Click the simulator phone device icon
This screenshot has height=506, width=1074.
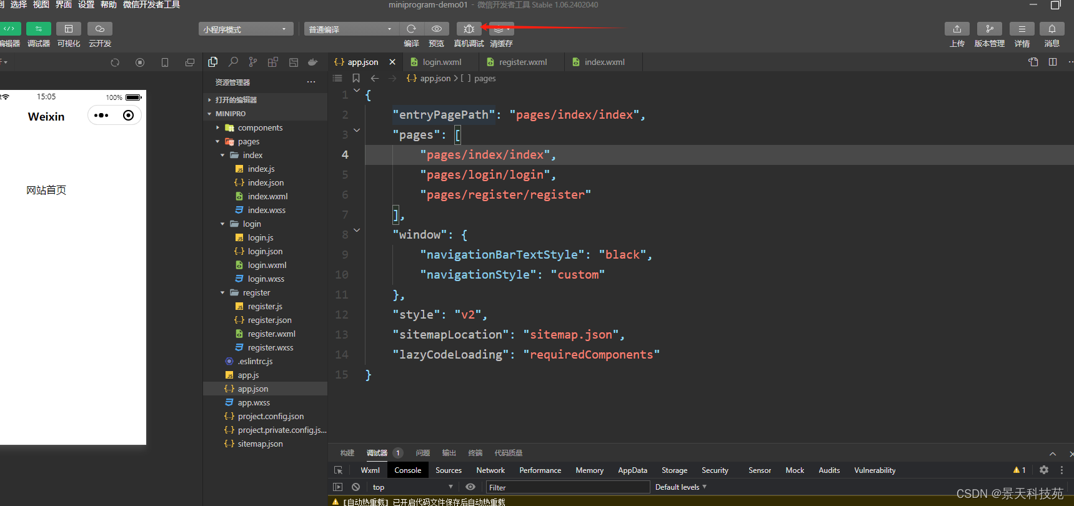point(165,62)
